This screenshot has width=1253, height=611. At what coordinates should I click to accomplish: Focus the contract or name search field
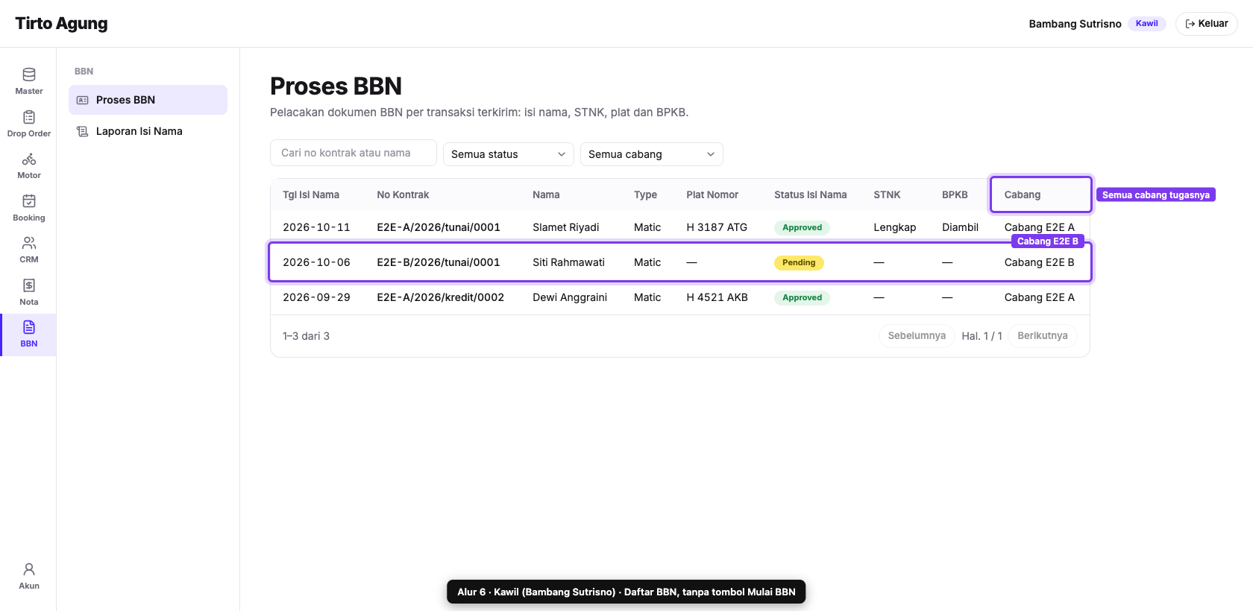tap(354, 153)
